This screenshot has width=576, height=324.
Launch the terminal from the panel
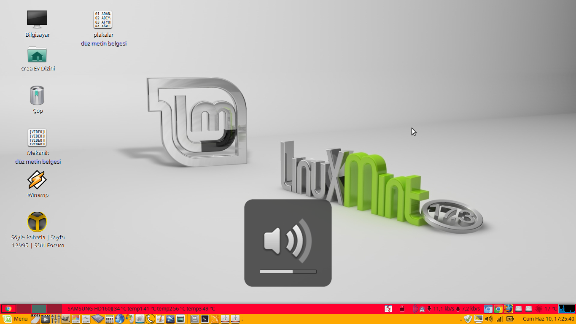pyautogui.click(x=205, y=319)
